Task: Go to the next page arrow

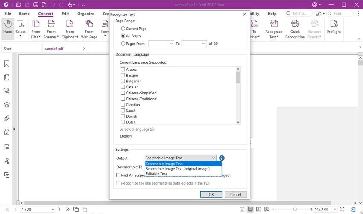Action: pos(59,209)
